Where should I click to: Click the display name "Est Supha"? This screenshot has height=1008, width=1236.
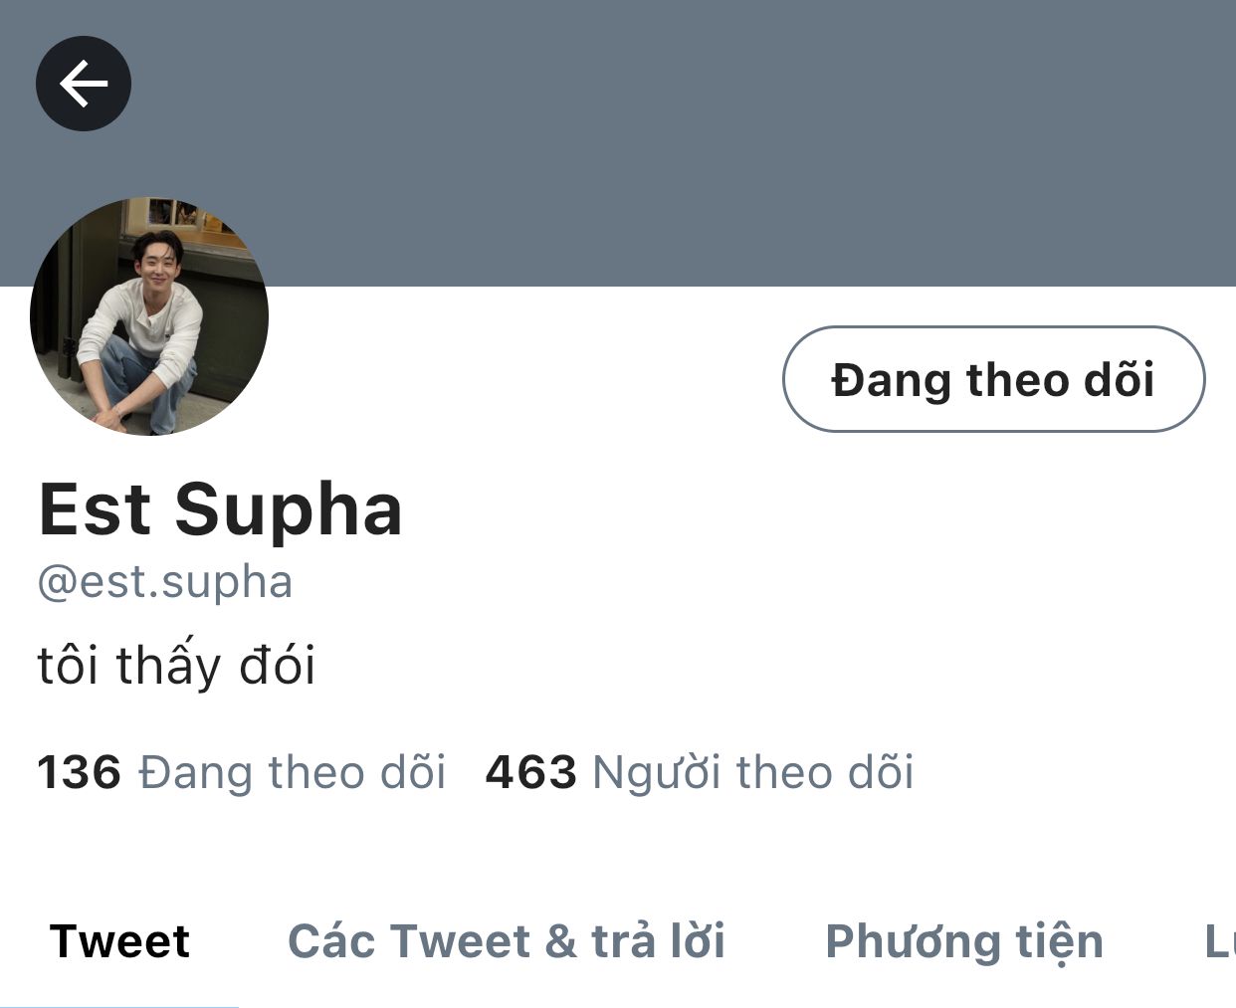pos(220,508)
